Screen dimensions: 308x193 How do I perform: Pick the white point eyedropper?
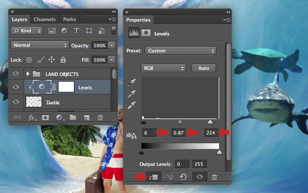(131, 105)
